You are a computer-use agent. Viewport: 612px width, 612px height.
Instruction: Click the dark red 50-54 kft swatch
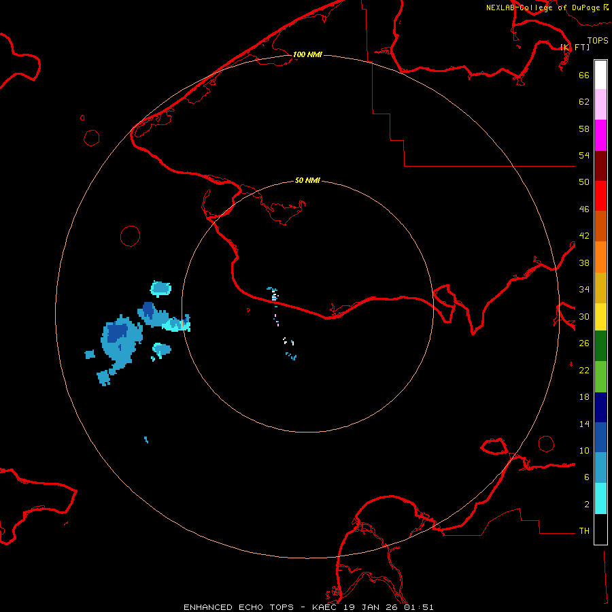[x=600, y=166]
